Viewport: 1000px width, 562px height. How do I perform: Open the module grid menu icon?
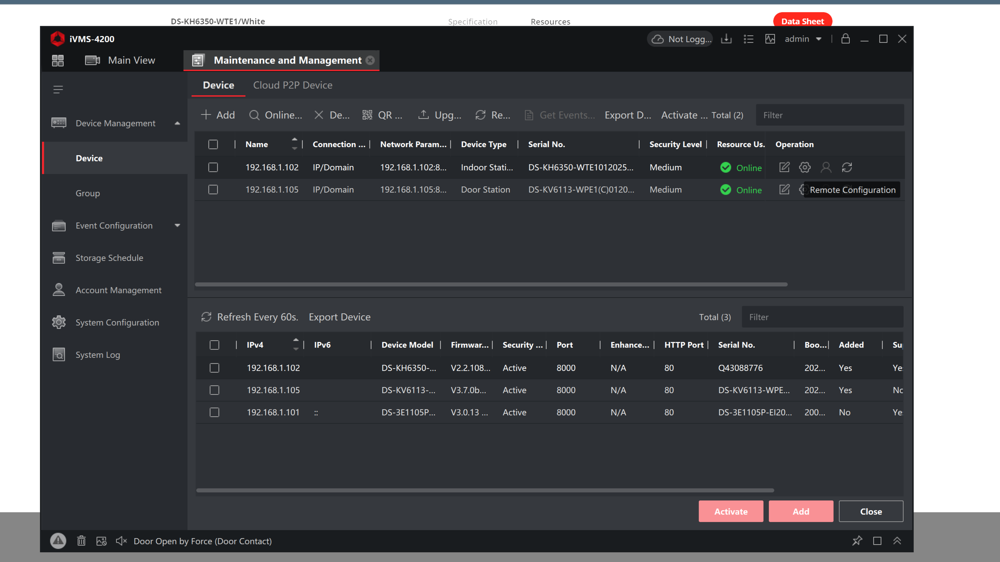pyautogui.click(x=58, y=61)
